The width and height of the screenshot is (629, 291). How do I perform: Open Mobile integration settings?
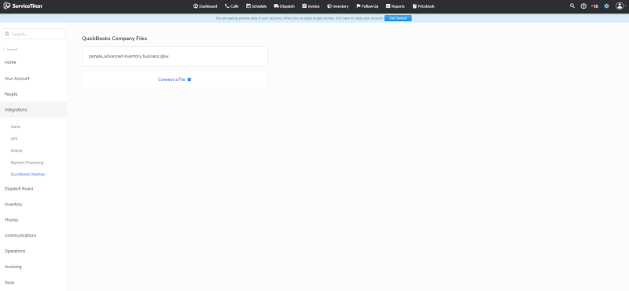[17, 150]
